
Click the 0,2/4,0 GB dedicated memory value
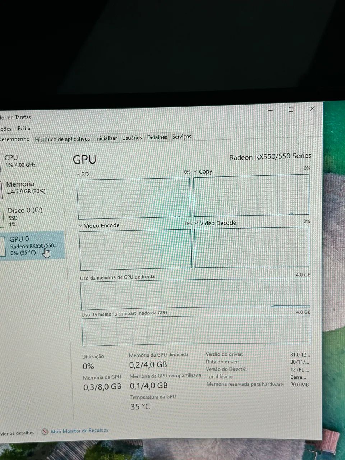click(148, 364)
